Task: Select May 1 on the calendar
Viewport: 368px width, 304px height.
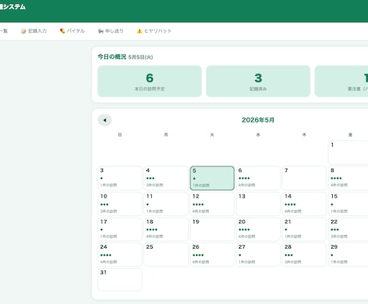Action: tap(348, 153)
